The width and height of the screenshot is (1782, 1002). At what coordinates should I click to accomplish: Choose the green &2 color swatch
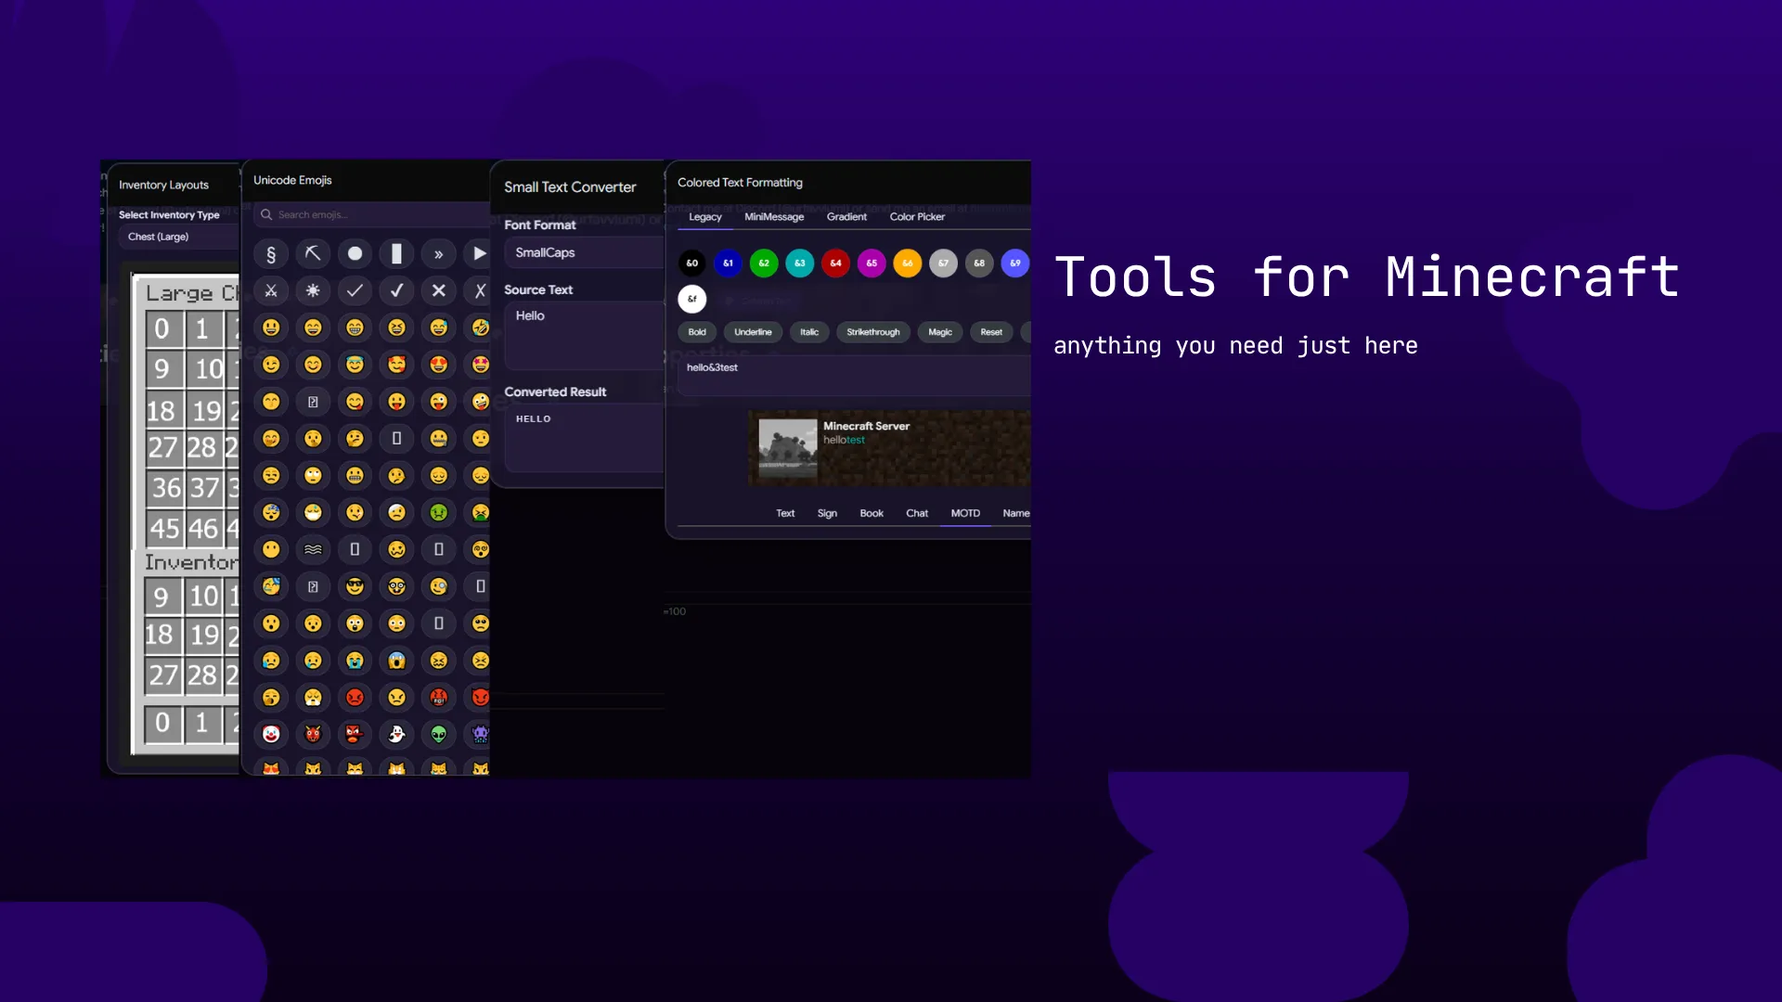(x=764, y=263)
